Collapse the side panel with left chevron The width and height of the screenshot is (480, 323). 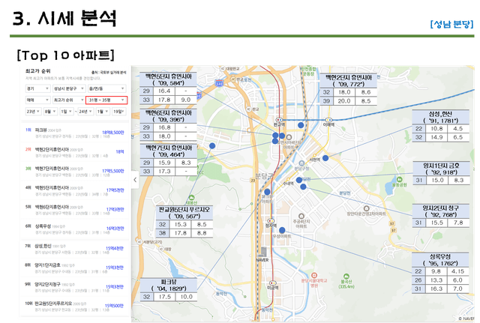135,180
